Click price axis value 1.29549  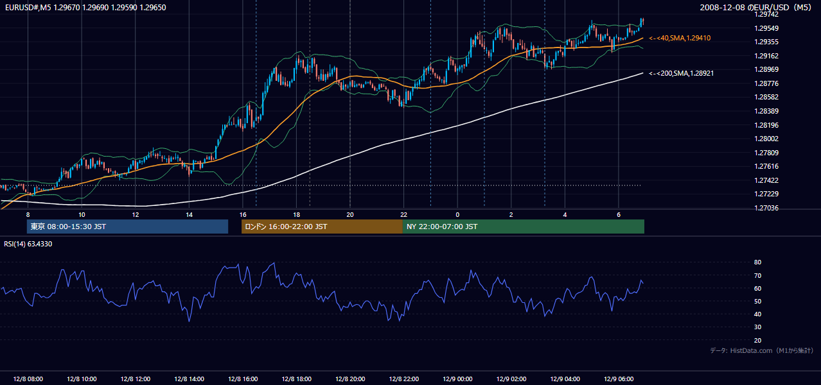766,28
